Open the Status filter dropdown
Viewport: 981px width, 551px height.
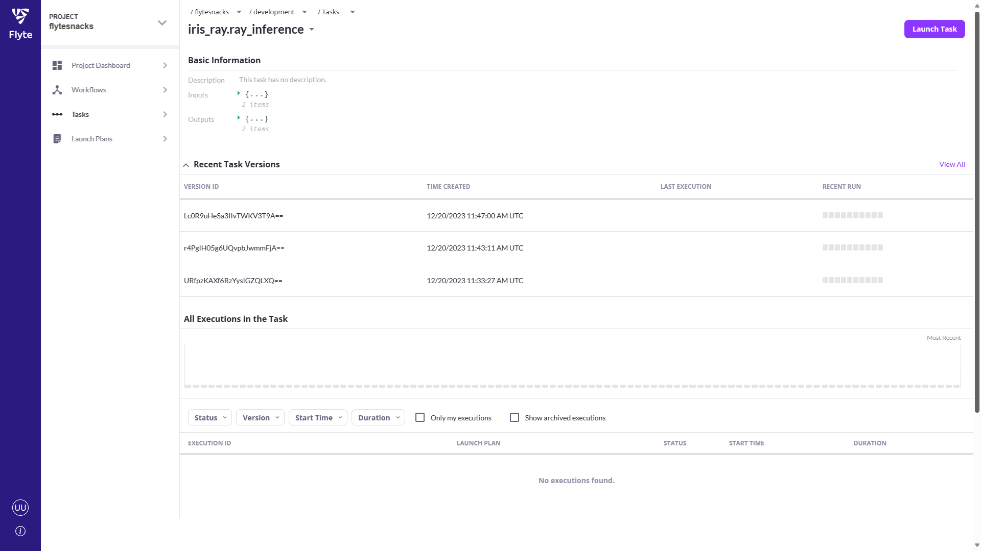coord(210,417)
